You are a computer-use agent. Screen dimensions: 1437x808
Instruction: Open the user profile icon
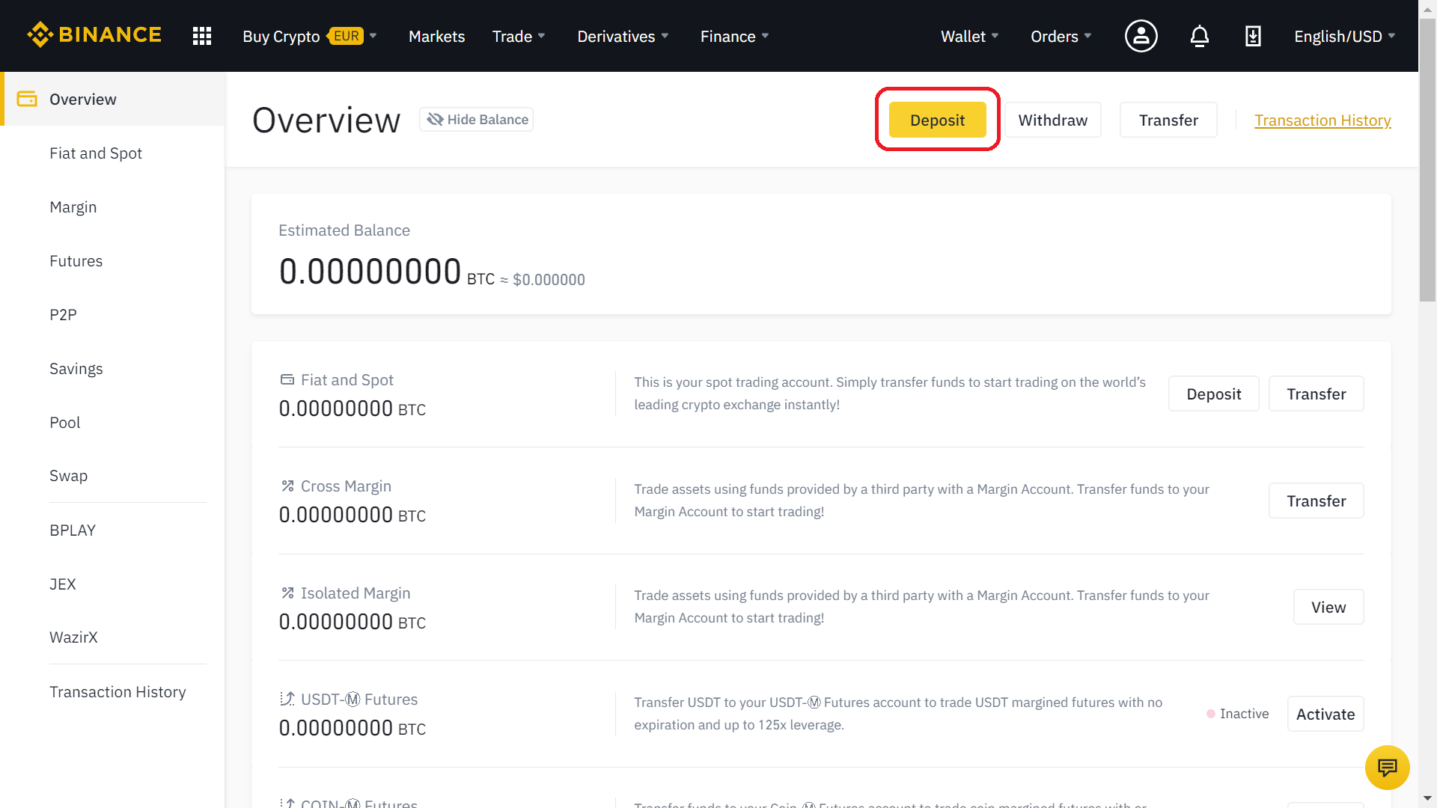tap(1141, 36)
